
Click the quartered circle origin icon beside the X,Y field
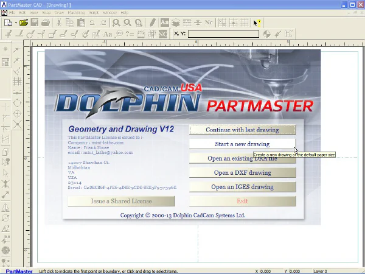267,34
